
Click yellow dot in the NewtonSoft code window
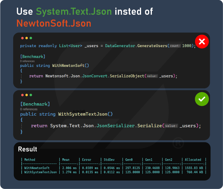27,38
